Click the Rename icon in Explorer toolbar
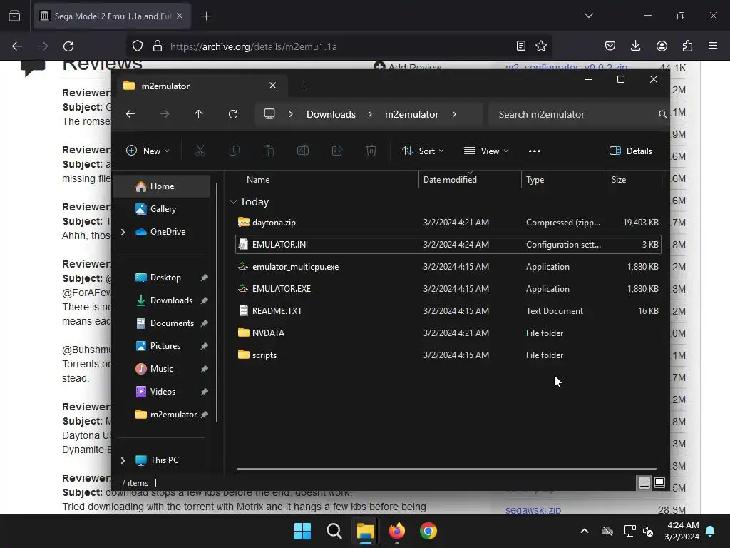The height and width of the screenshot is (548, 730). point(303,151)
